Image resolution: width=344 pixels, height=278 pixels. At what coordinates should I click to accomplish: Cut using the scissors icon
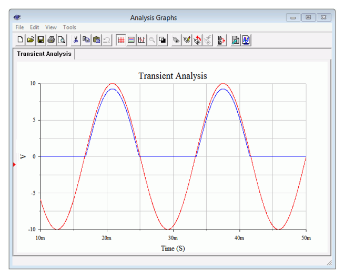(x=76, y=39)
